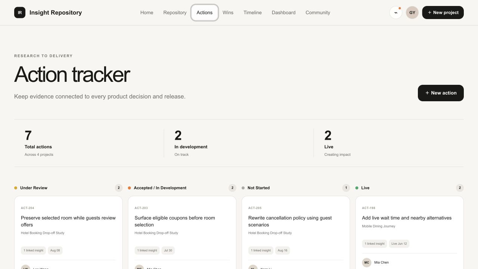
Task: Click the Jul 30 date chip
Action: 168,250
